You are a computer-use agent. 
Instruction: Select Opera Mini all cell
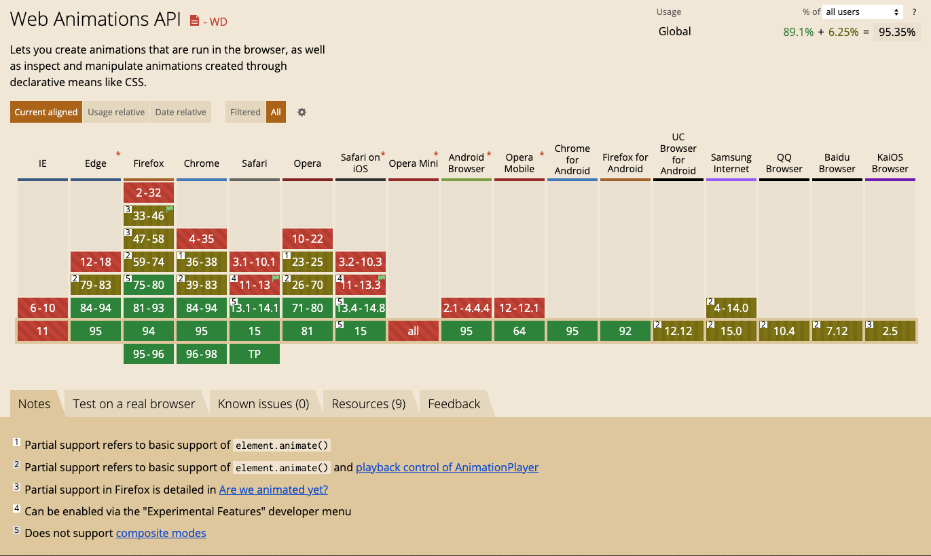(x=414, y=331)
